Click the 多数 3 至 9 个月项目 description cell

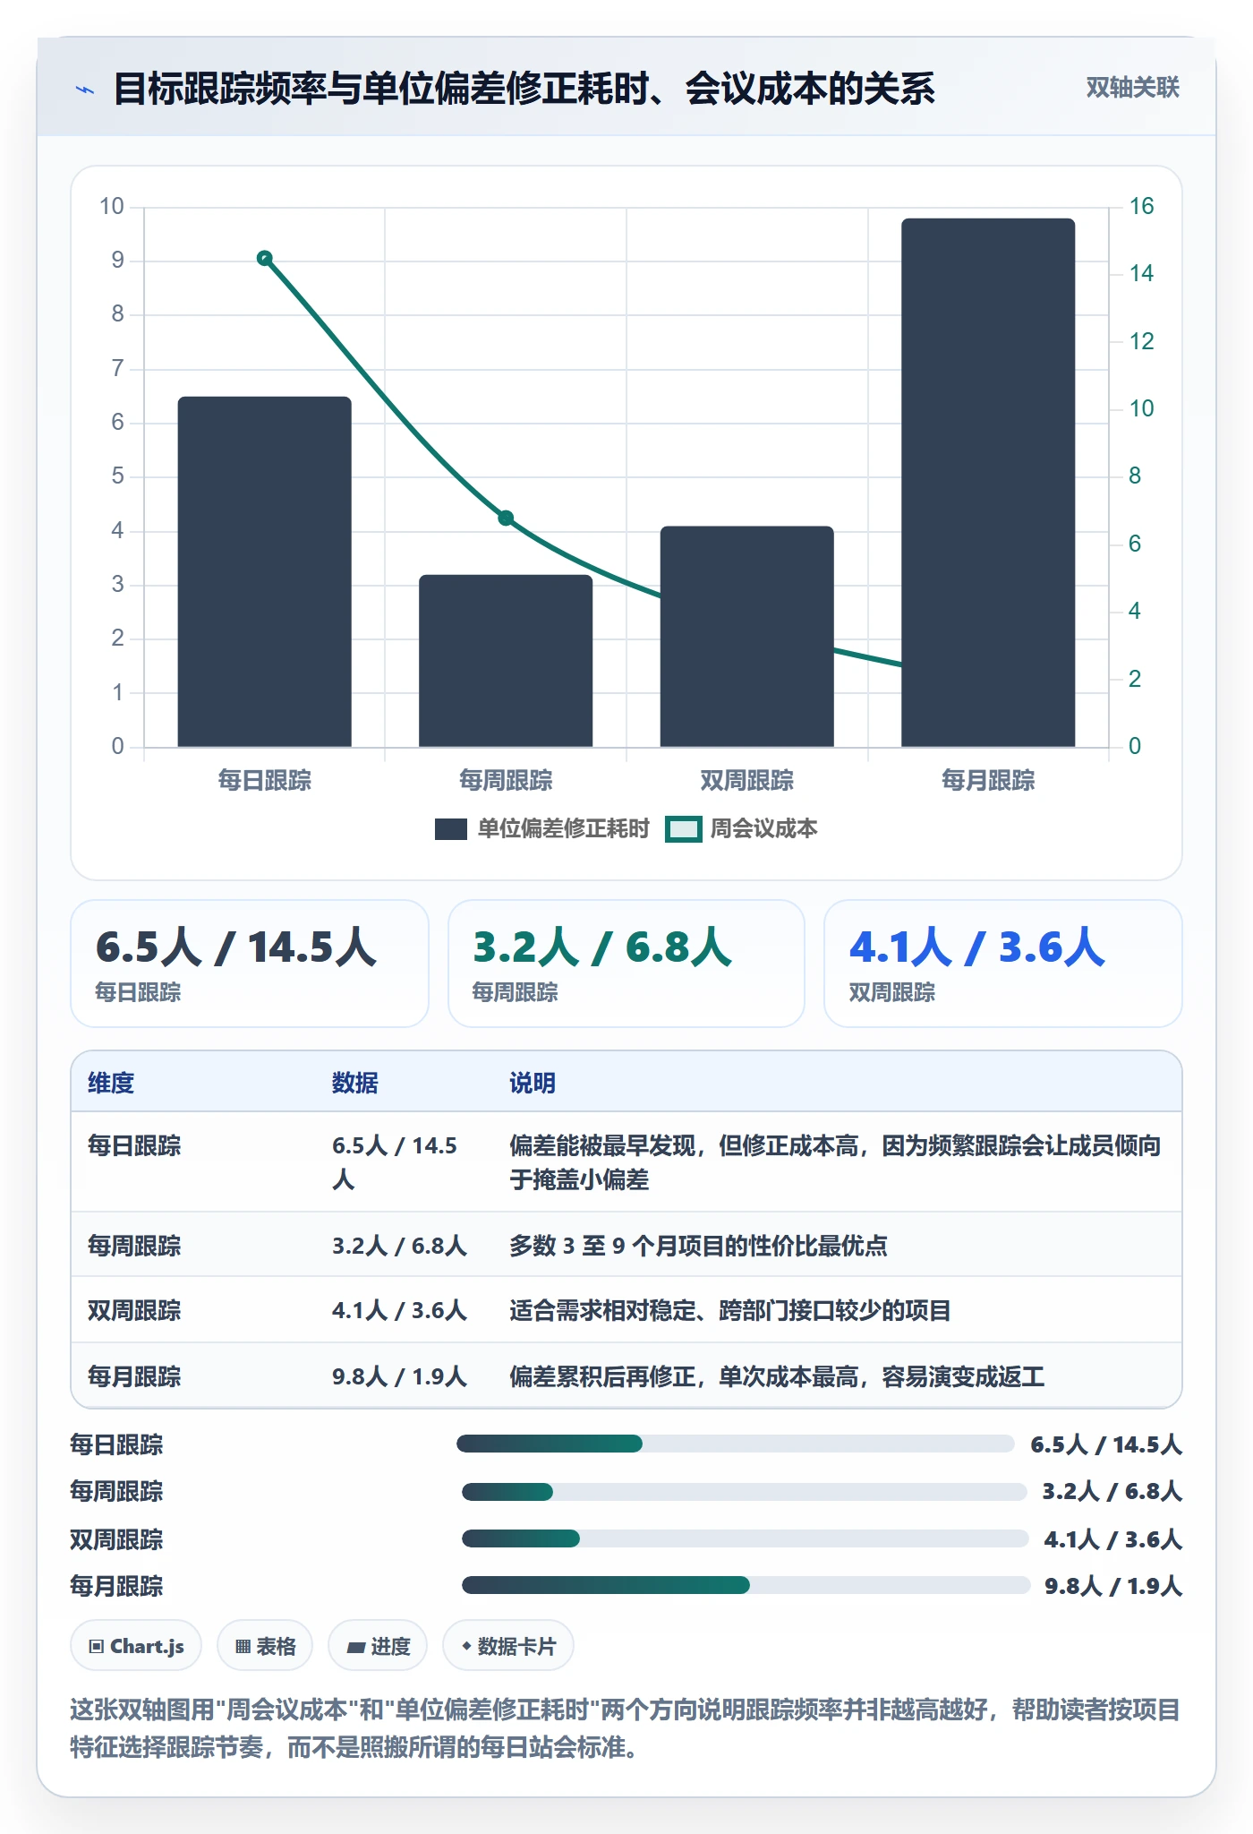click(698, 1246)
